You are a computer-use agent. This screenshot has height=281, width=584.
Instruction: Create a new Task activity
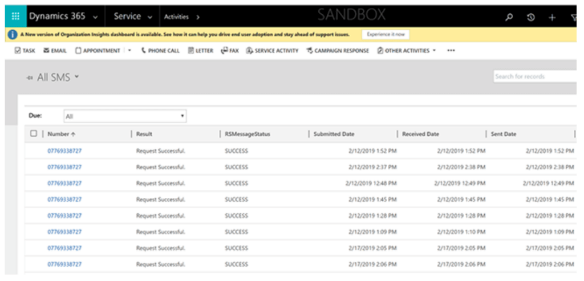[25, 51]
